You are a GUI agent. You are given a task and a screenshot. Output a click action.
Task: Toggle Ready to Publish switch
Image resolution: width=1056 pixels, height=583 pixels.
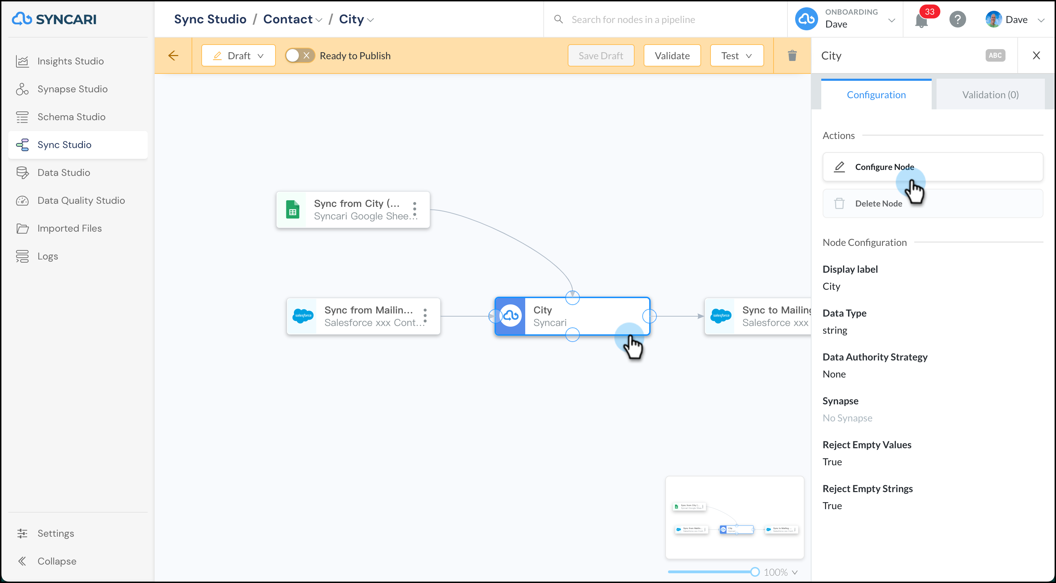pos(300,55)
